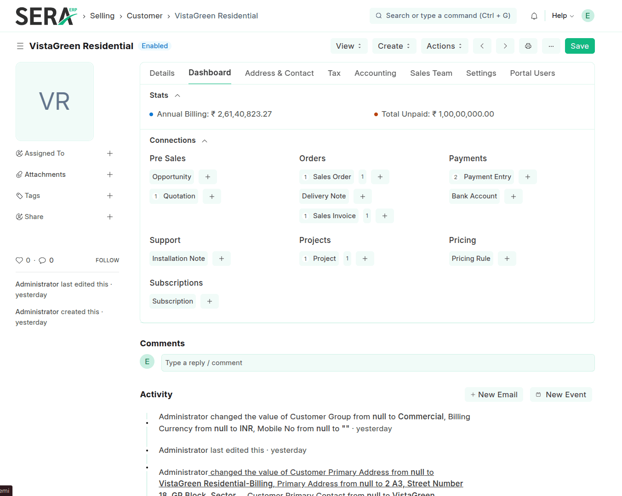
Task: Print this customer record
Action: pos(528,46)
